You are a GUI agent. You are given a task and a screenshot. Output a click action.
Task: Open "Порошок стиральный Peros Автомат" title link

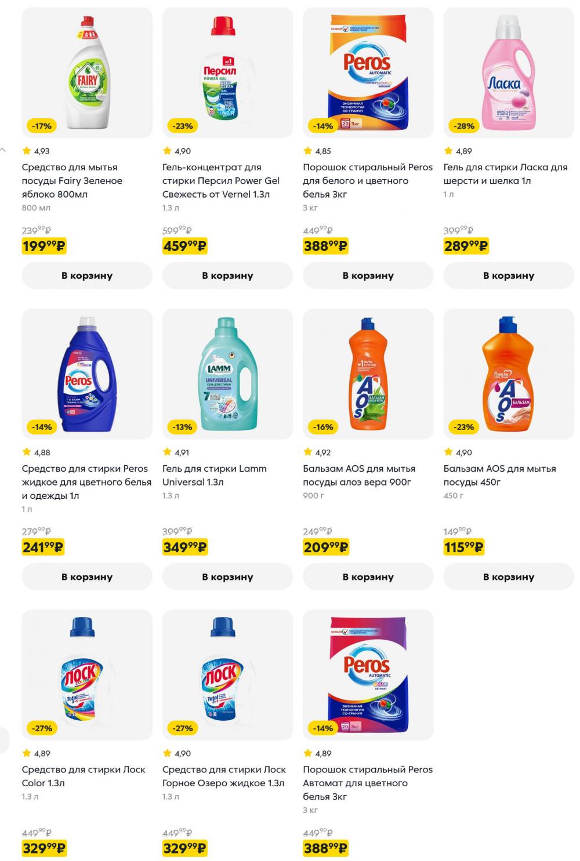367,783
